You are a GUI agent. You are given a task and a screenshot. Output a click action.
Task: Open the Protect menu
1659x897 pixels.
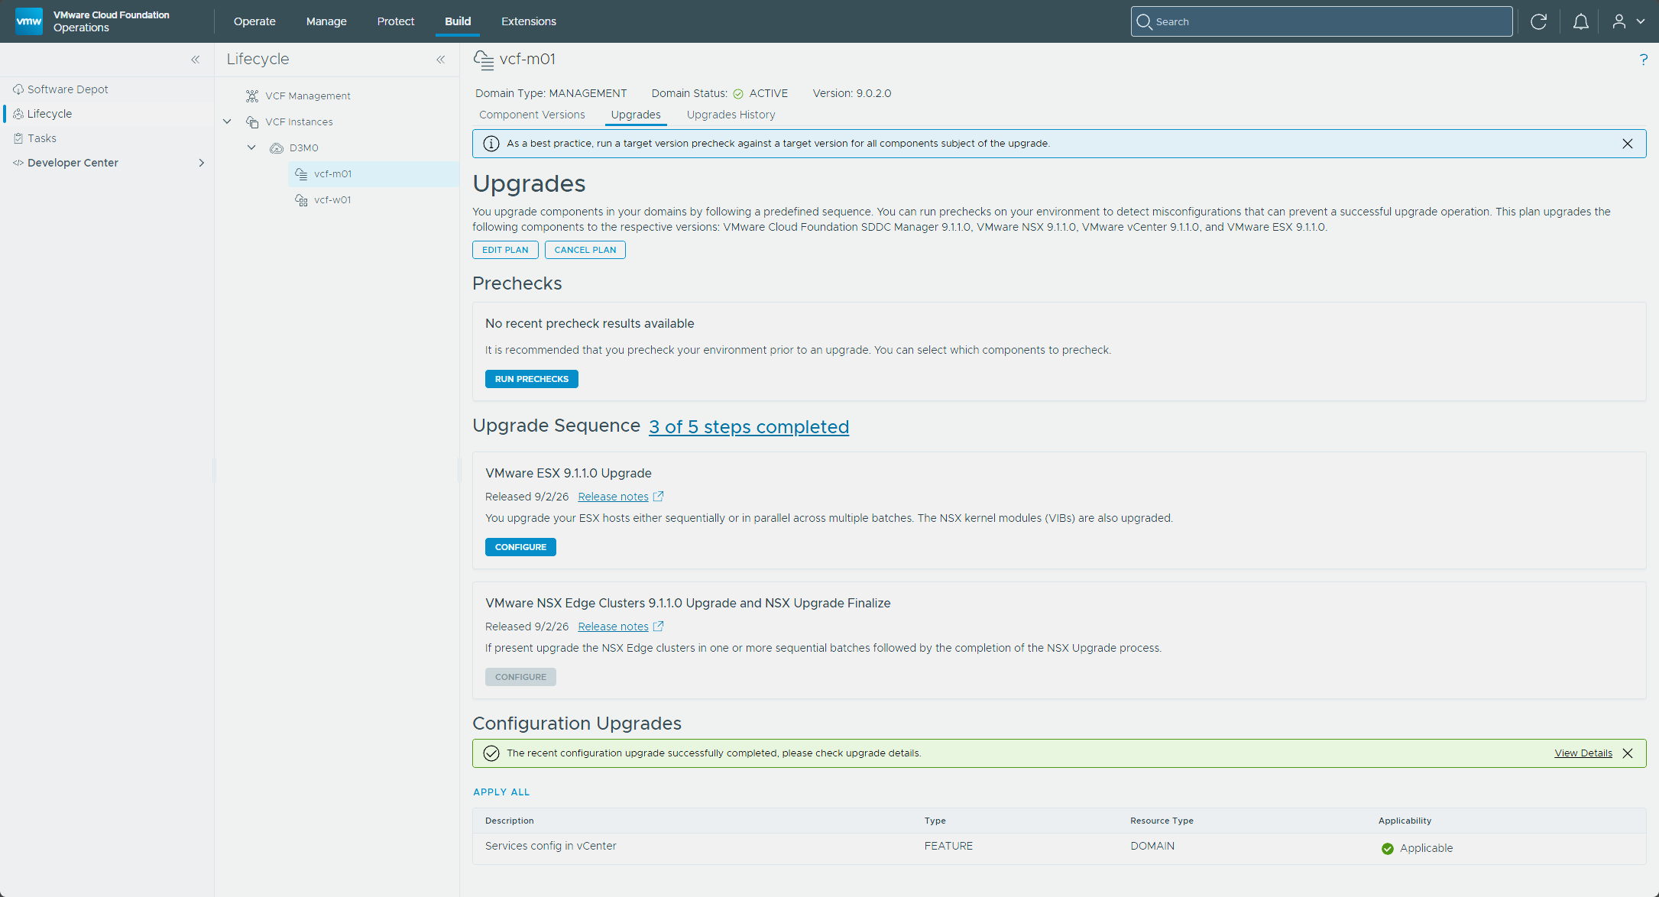tap(396, 21)
